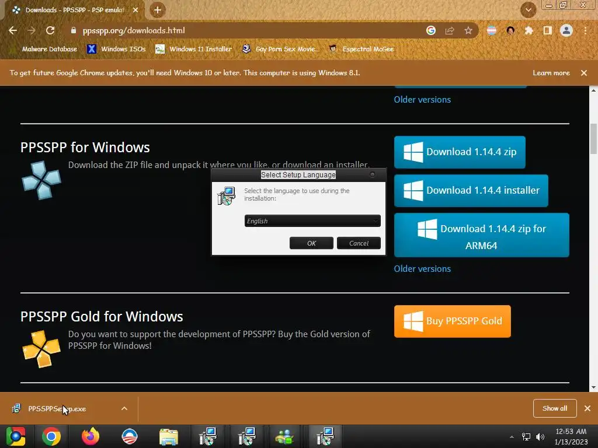This screenshot has height=448, width=598.
Task: Click the scrollbar down arrow
Action: pyautogui.click(x=593, y=388)
